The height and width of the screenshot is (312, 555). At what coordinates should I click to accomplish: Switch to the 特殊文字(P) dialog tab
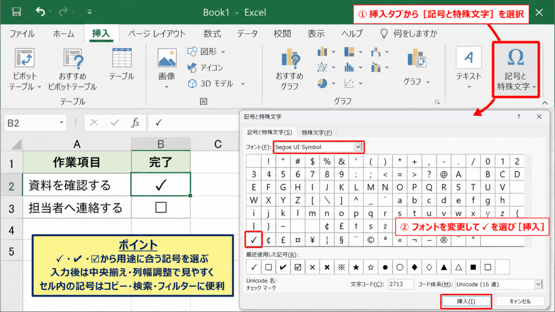pyautogui.click(x=317, y=133)
